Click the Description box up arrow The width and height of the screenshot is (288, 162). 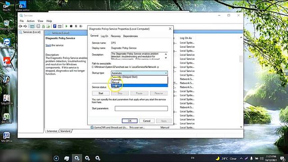[x=166, y=54]
